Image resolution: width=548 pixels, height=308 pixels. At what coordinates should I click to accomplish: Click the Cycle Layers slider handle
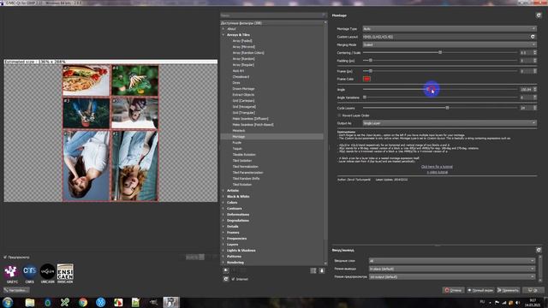tap(447, 108)
